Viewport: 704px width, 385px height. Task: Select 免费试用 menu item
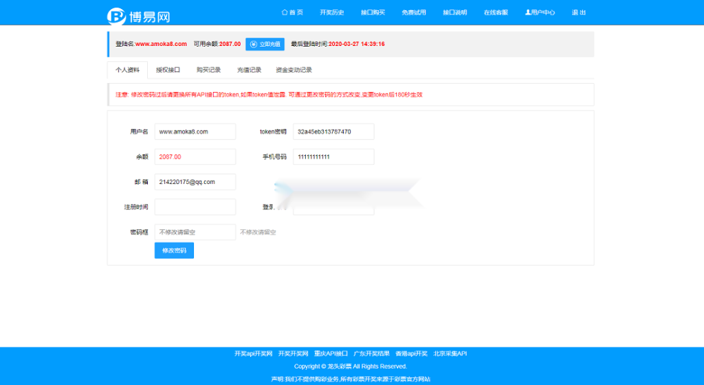[x=413, y=12]
